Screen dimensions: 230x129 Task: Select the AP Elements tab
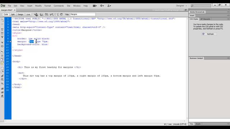pyautogui.click(x=205, y=19)
